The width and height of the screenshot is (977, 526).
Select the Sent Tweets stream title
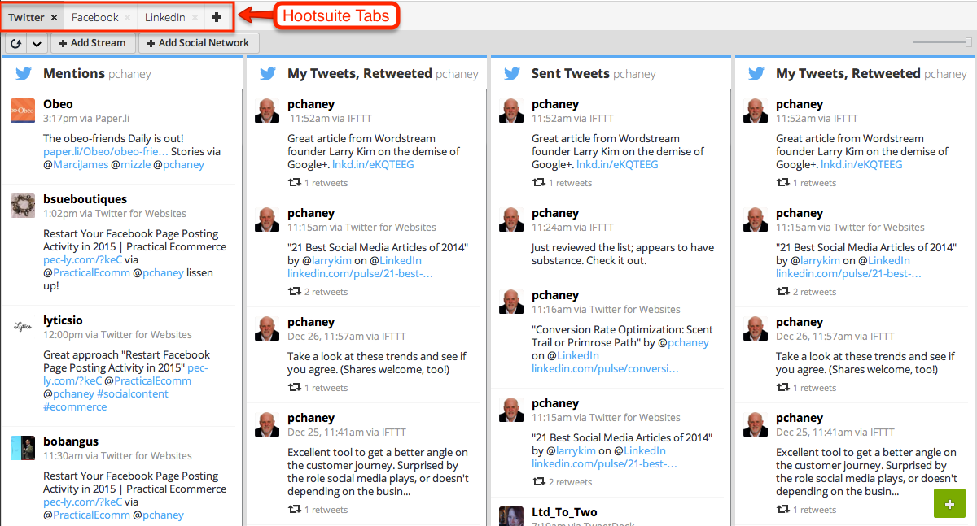click(570, 73)
